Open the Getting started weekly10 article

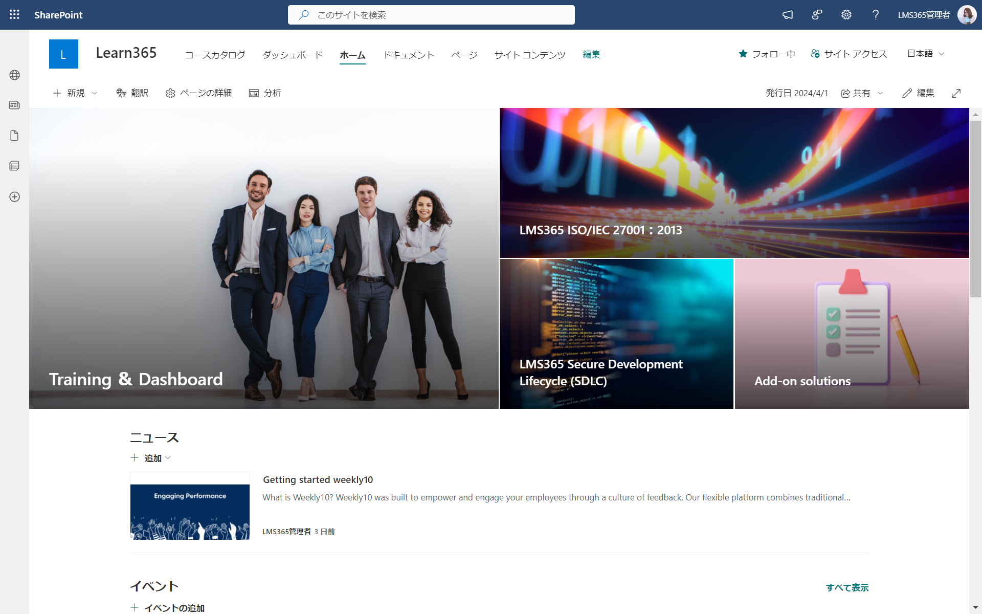(x=318, y=479)
